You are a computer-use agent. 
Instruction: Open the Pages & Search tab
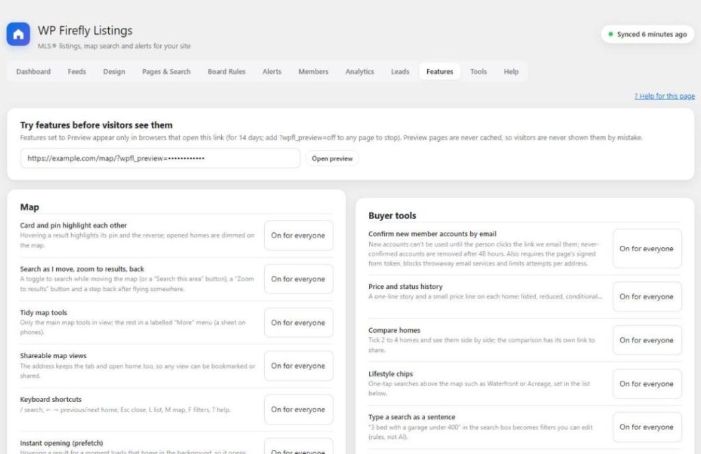coord(166,72)
